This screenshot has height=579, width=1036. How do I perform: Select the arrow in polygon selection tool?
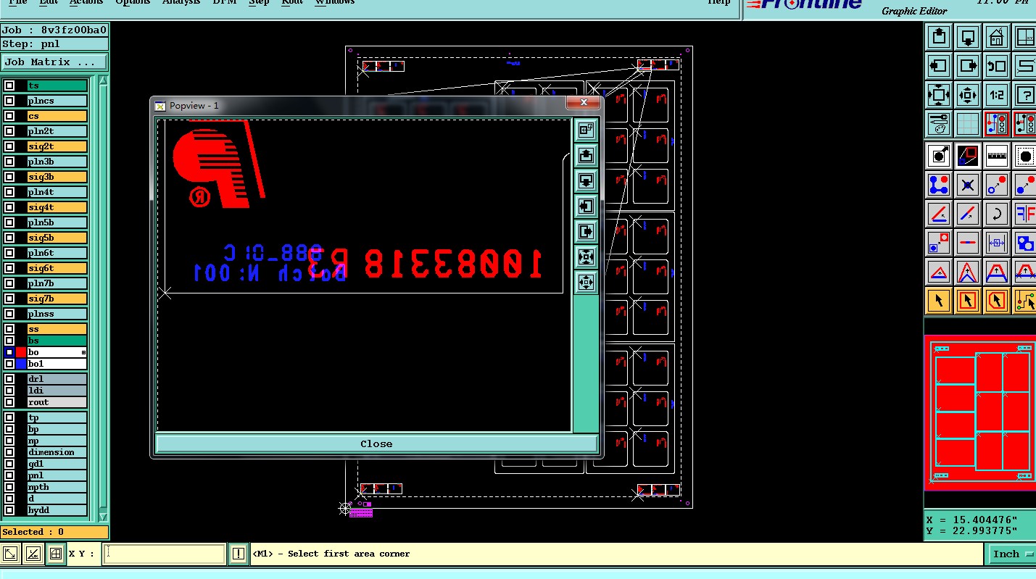click(997, 300)
